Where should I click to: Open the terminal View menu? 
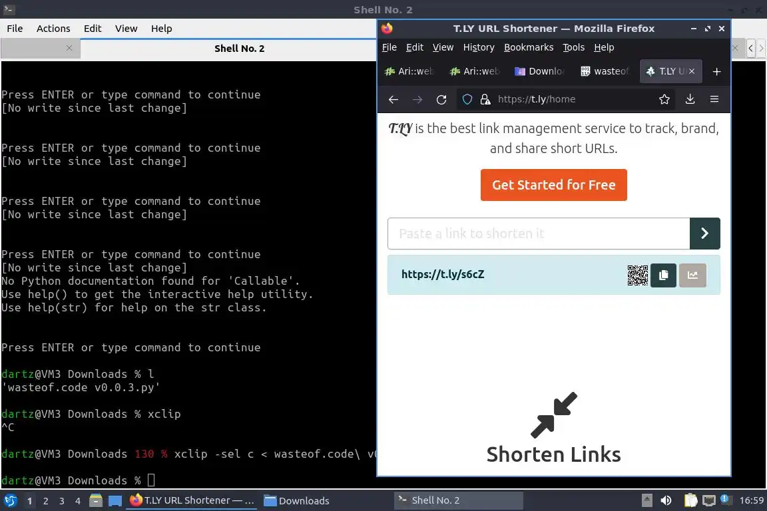coord(126,29)
